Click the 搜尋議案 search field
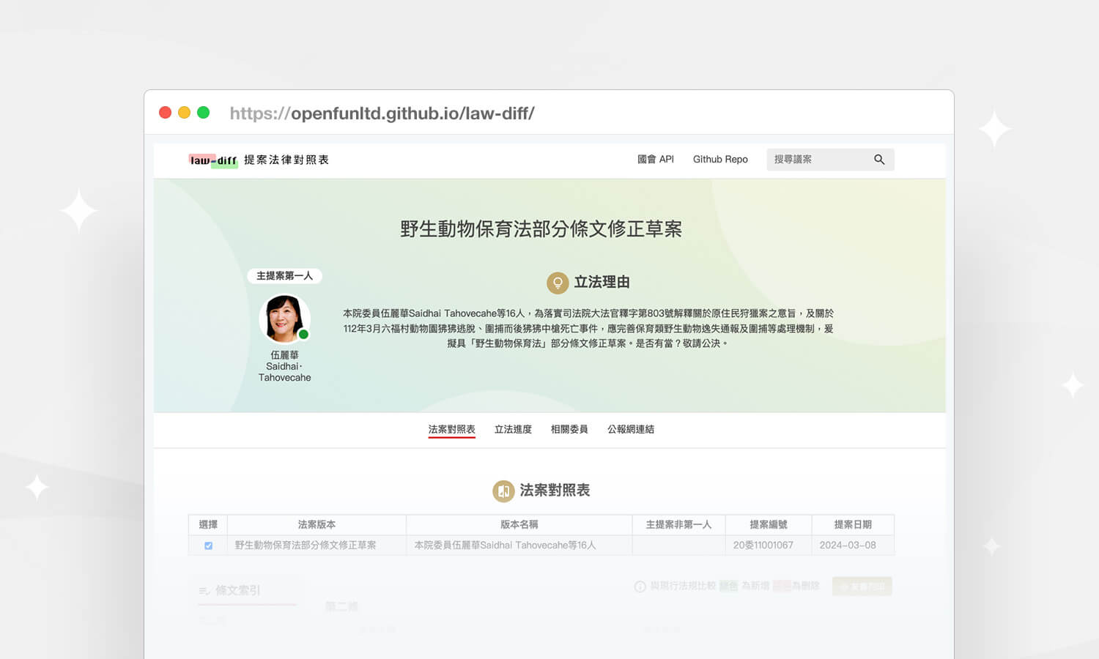Viewport: 1099px width, 659px height. [817, 160]
